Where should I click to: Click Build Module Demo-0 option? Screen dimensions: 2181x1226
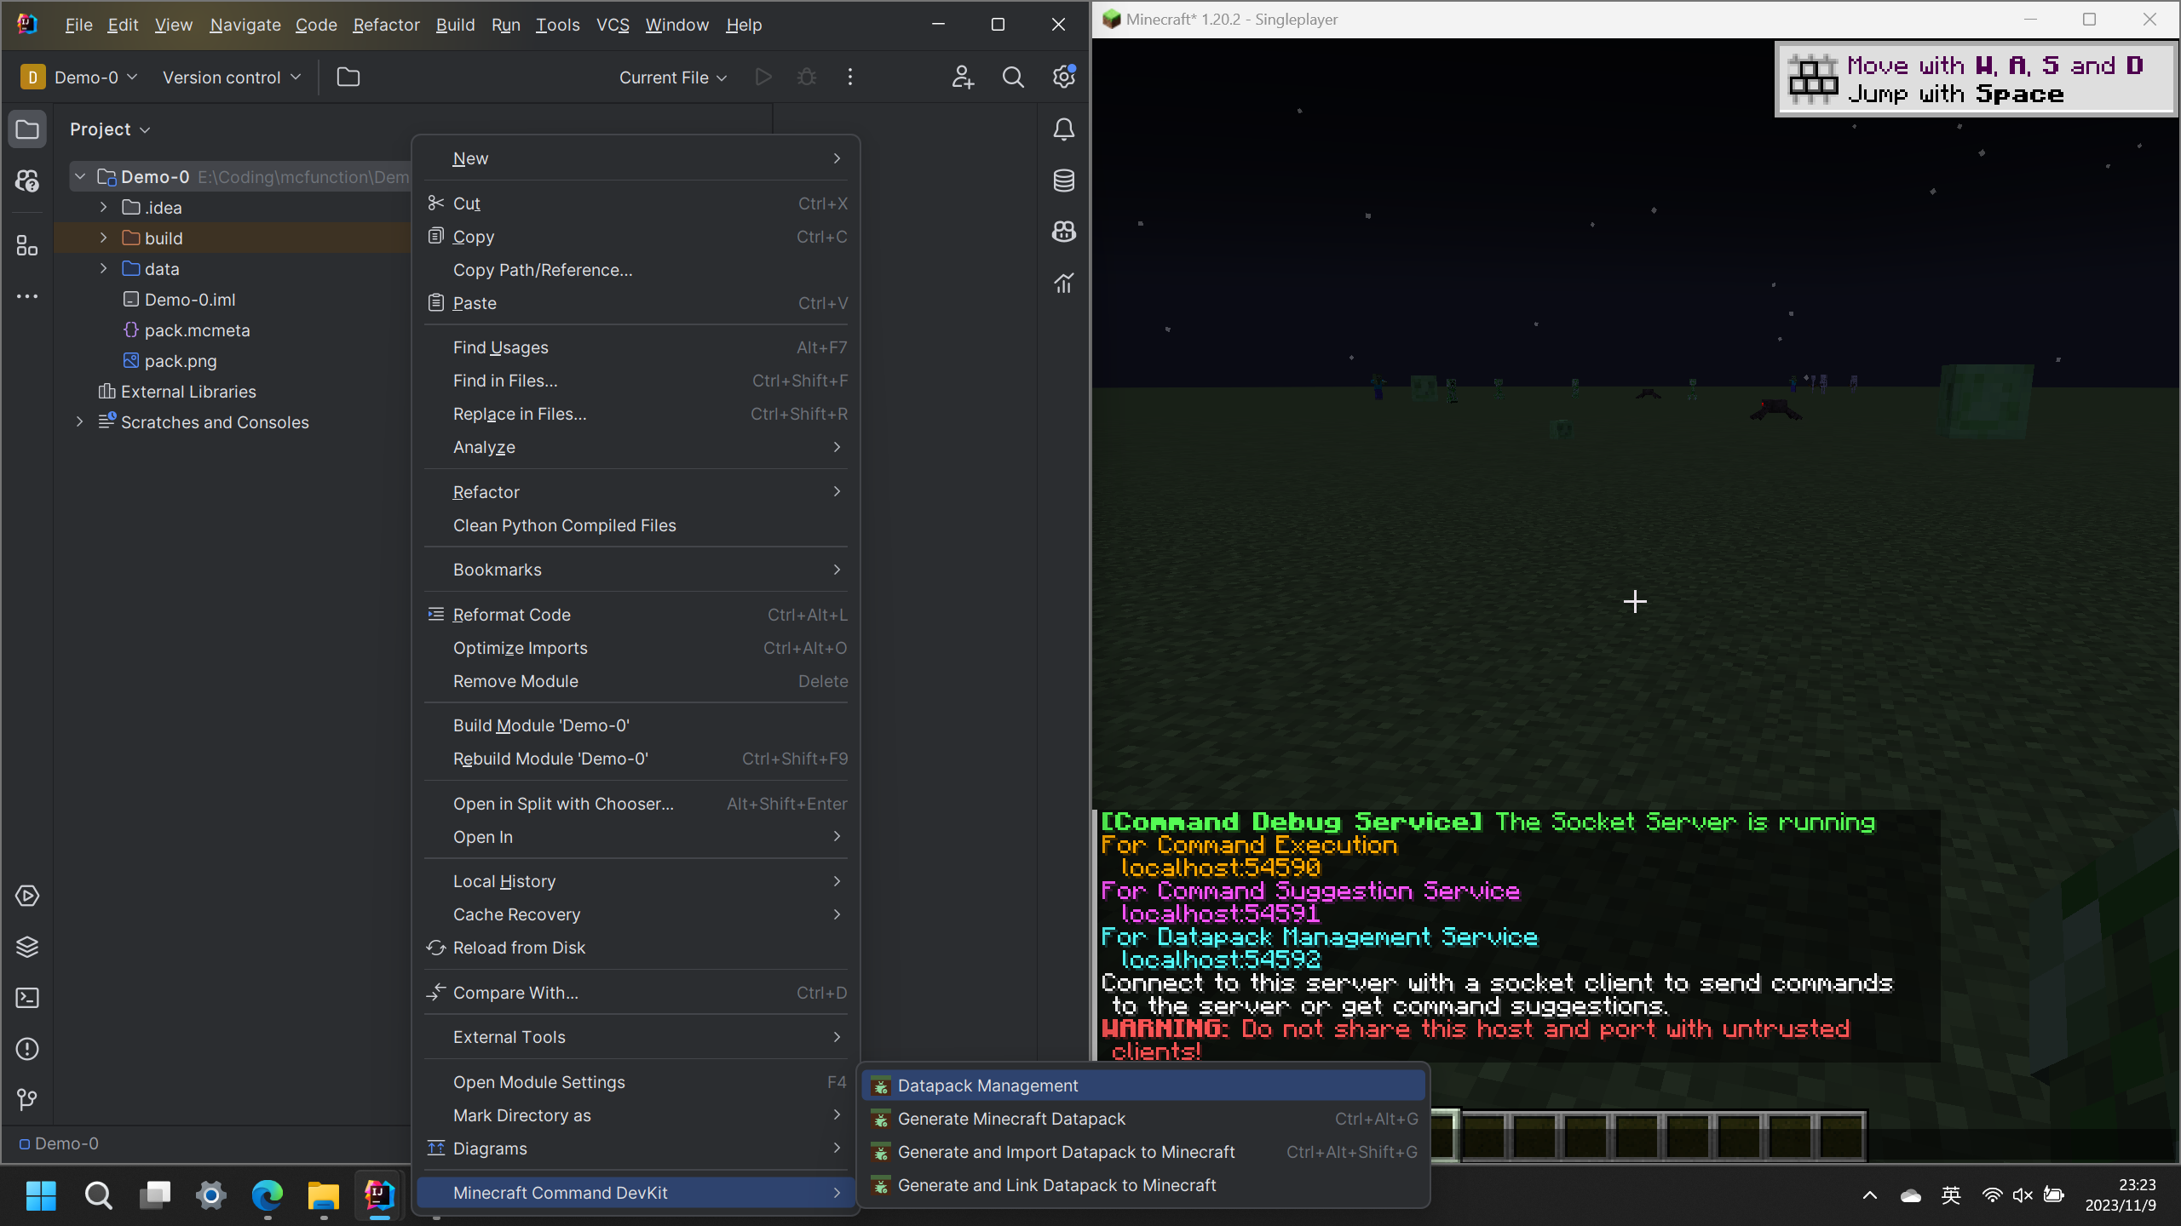pos(541,726)
